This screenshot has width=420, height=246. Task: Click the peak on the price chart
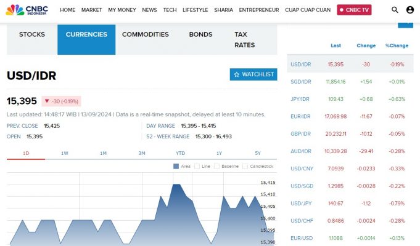coord(177,184)
